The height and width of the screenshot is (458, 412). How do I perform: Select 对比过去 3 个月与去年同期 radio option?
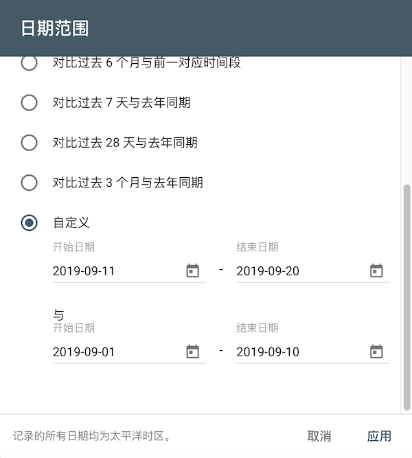pos(29,183)
